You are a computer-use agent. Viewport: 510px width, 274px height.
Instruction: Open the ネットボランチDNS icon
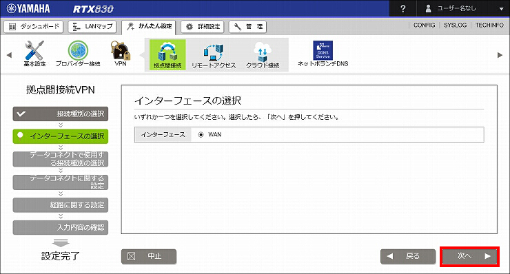pyautogui.click(x=323, y=54)
